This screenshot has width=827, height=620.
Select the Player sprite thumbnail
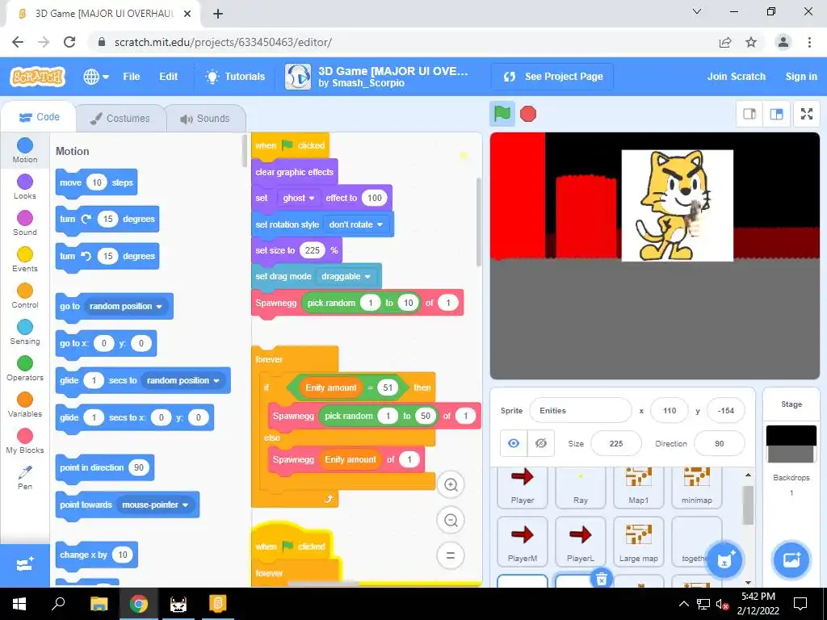click(x=523, y=487)
